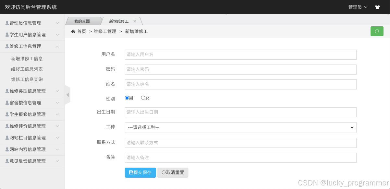Select the 新增维修工 tab
The width and height of the screenshot is (390, 189).
coord(119,21)
